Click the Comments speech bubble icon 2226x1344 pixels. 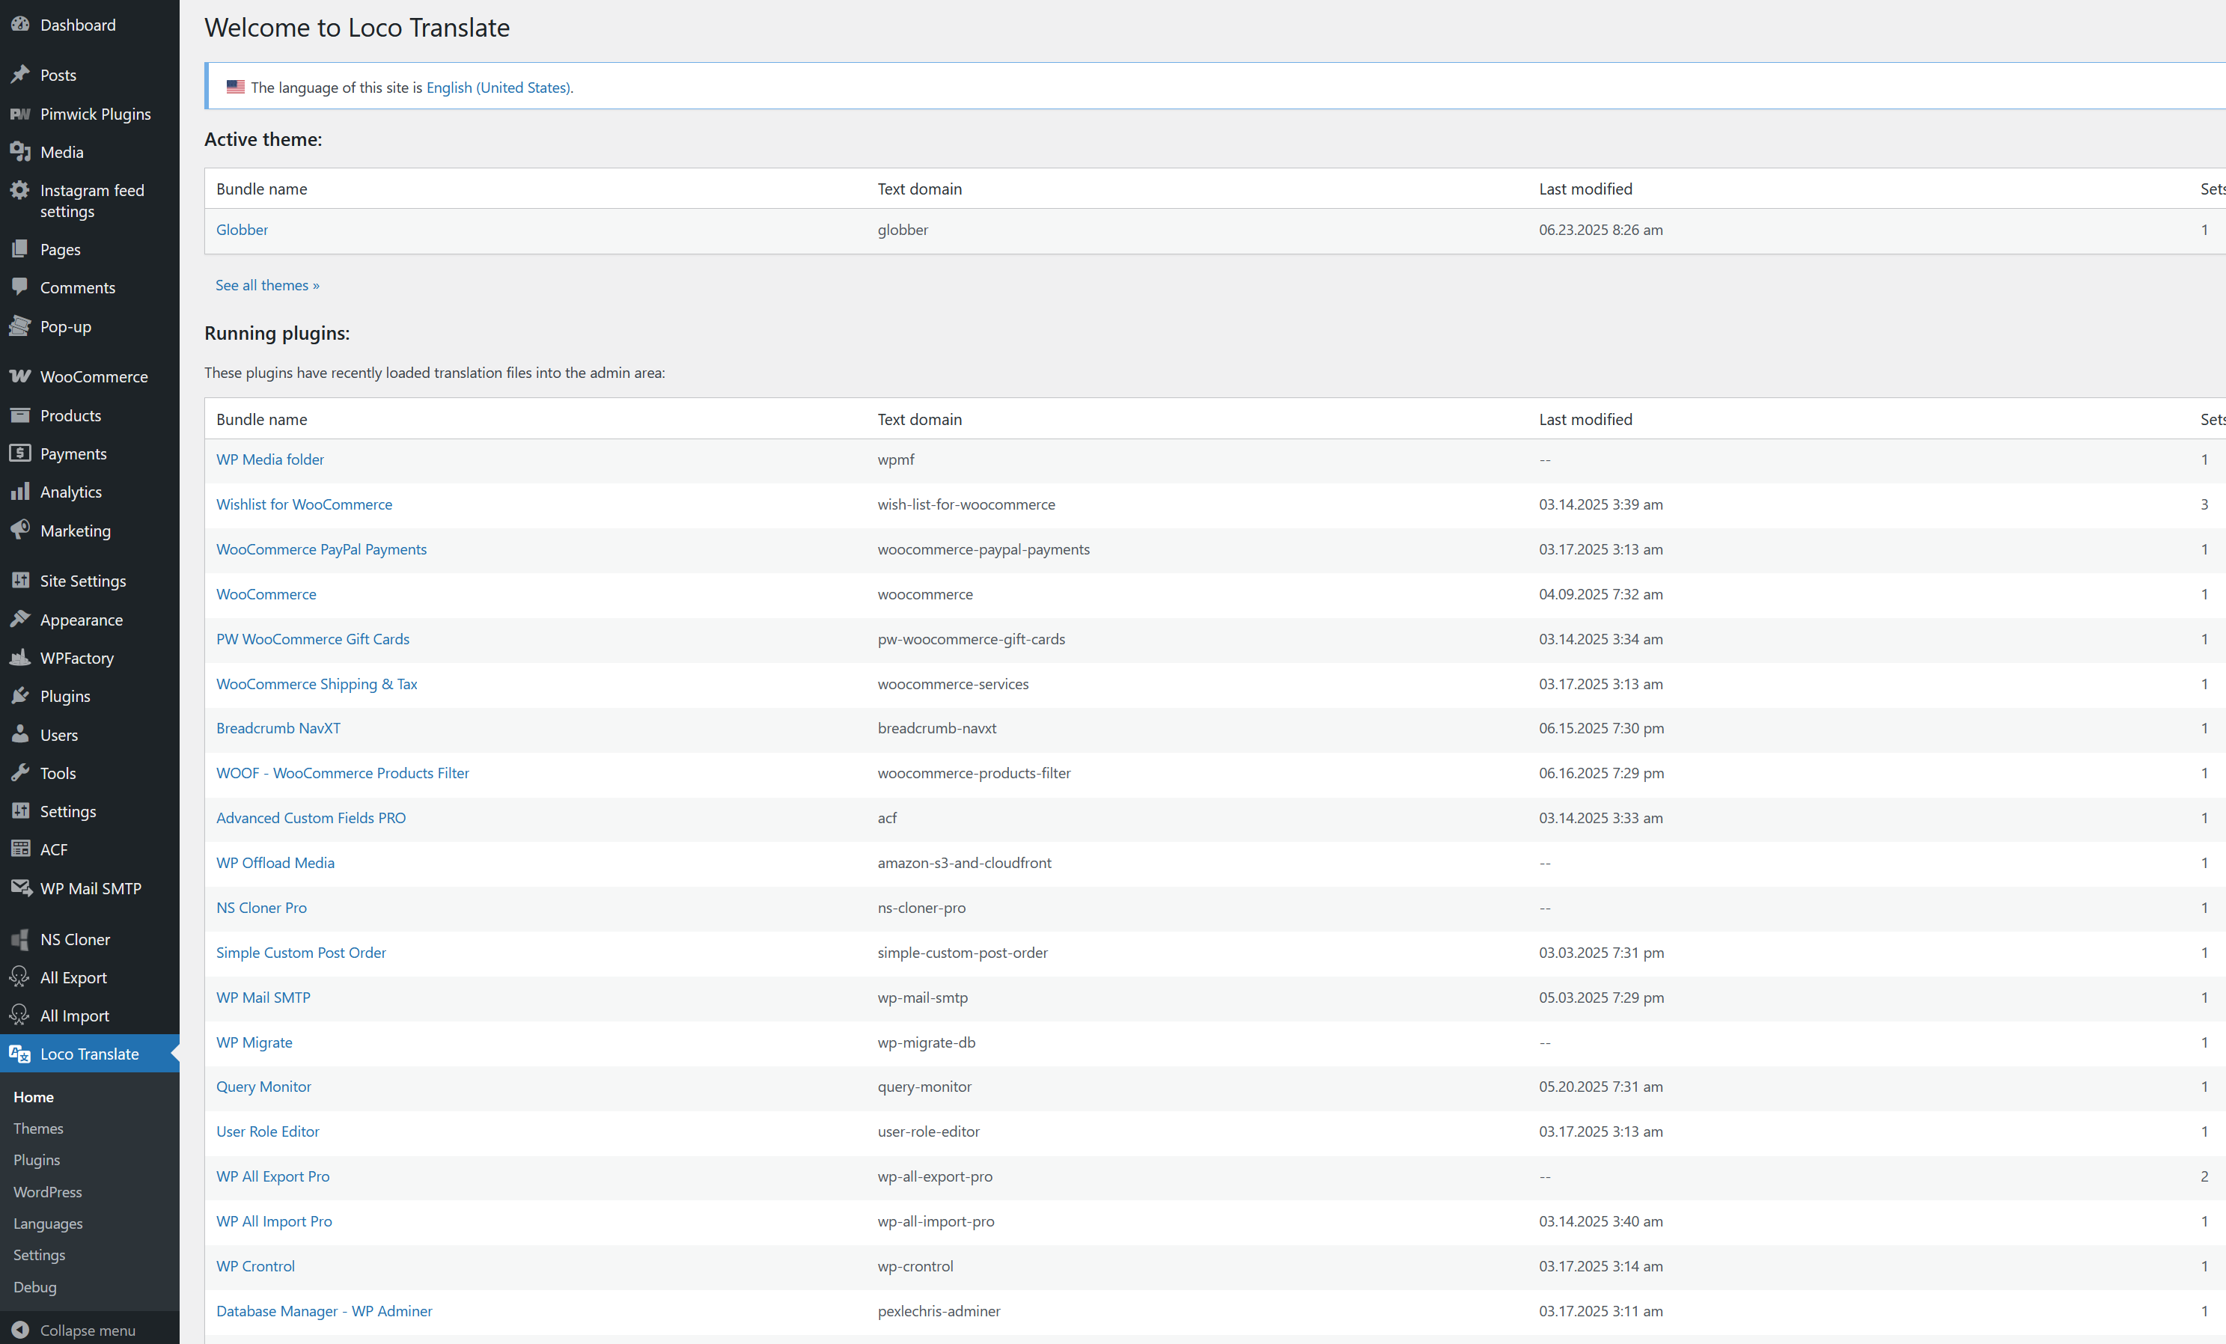(x=20, y=287)
